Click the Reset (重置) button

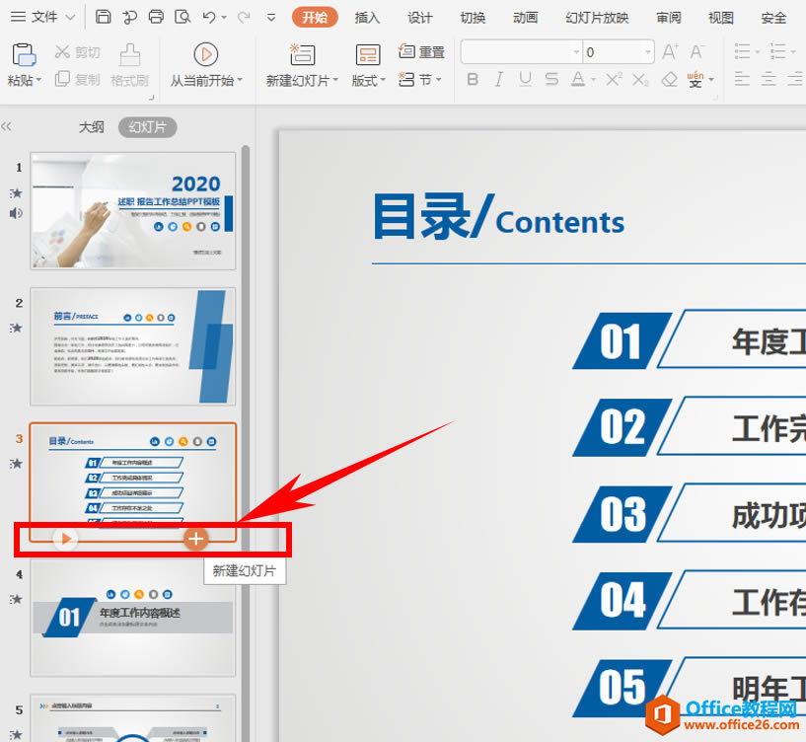pos(421,51)
